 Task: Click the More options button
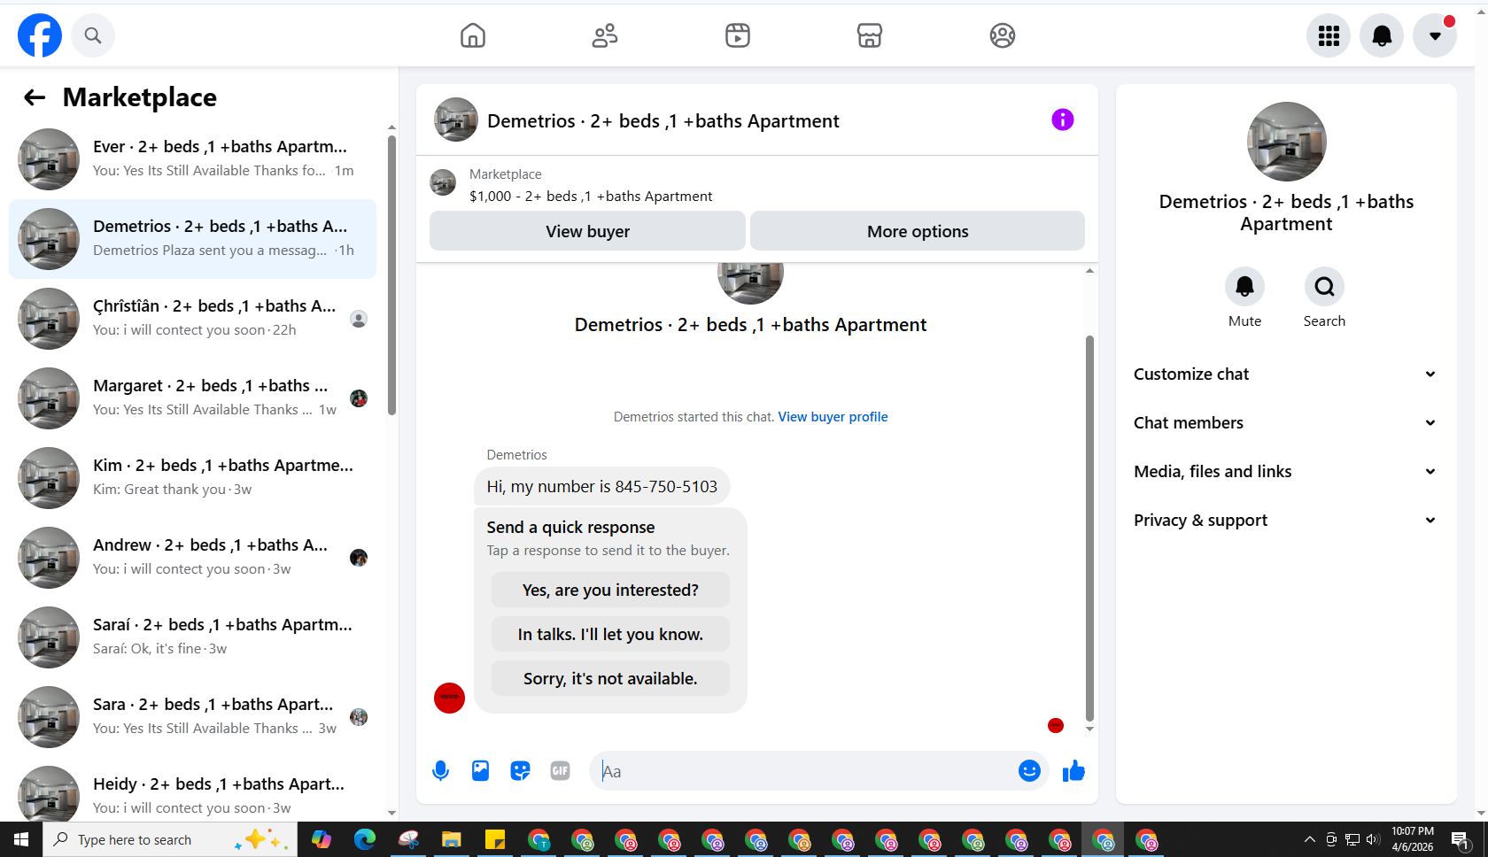click(918, 231)
